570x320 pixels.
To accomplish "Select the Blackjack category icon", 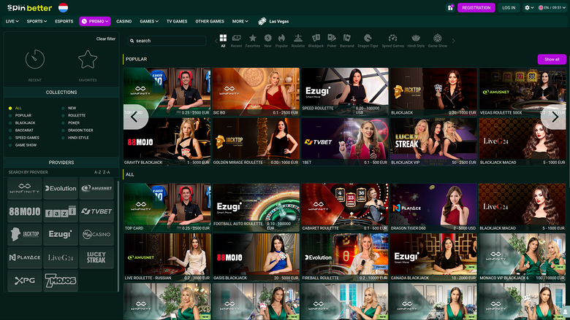I will (316, 41).
